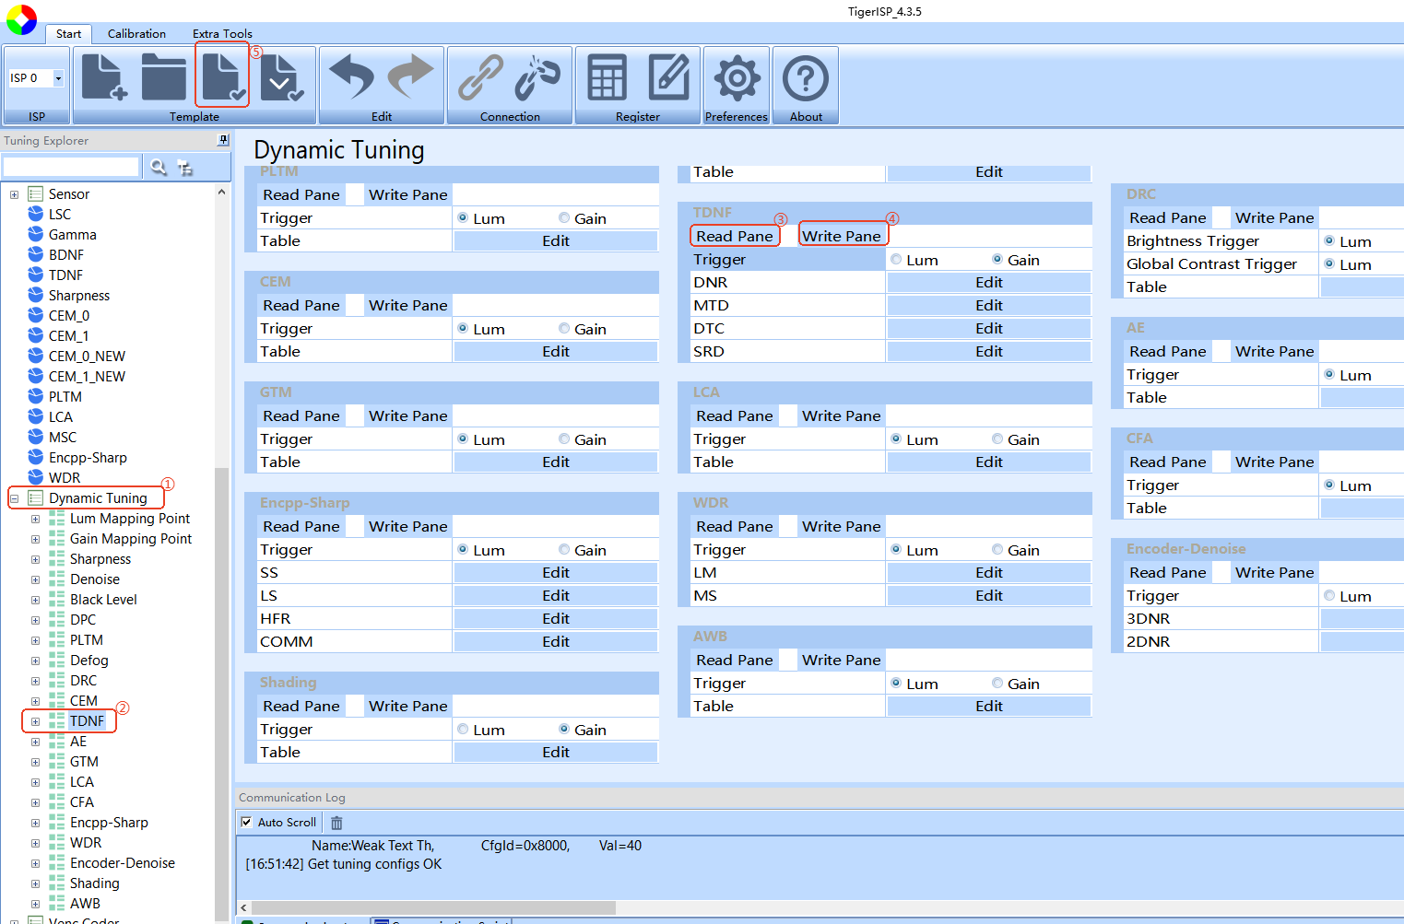Click the table icon next to Black Level
1404x924 pixels.
click(57, 599)
